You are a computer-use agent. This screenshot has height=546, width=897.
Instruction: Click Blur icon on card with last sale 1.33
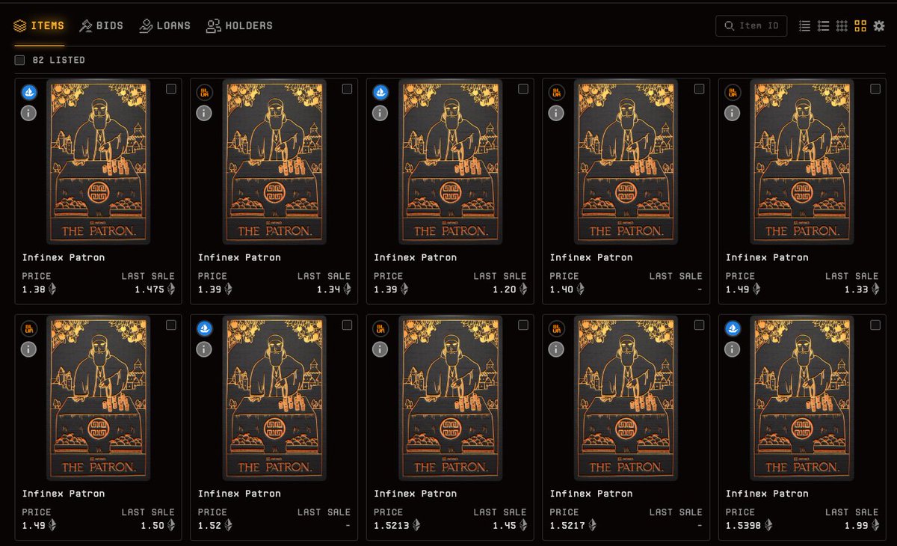point(733,93)
